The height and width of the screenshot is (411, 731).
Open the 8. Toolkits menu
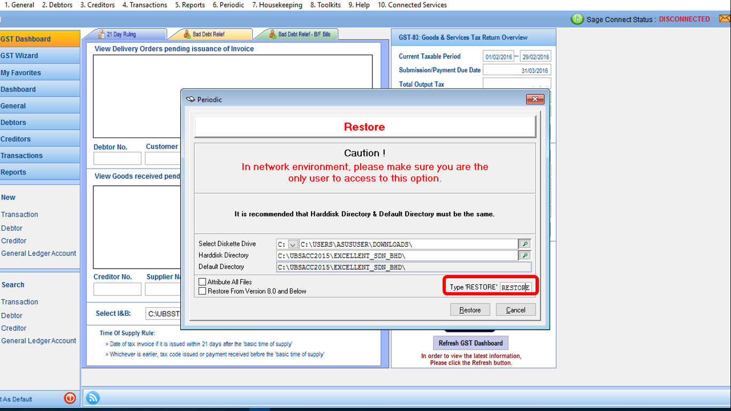click(x=325, y=5)
